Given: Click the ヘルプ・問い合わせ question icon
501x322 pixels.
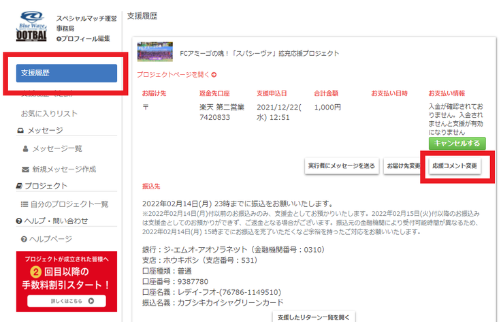Looking at the screenshot, I should [20, 221].
